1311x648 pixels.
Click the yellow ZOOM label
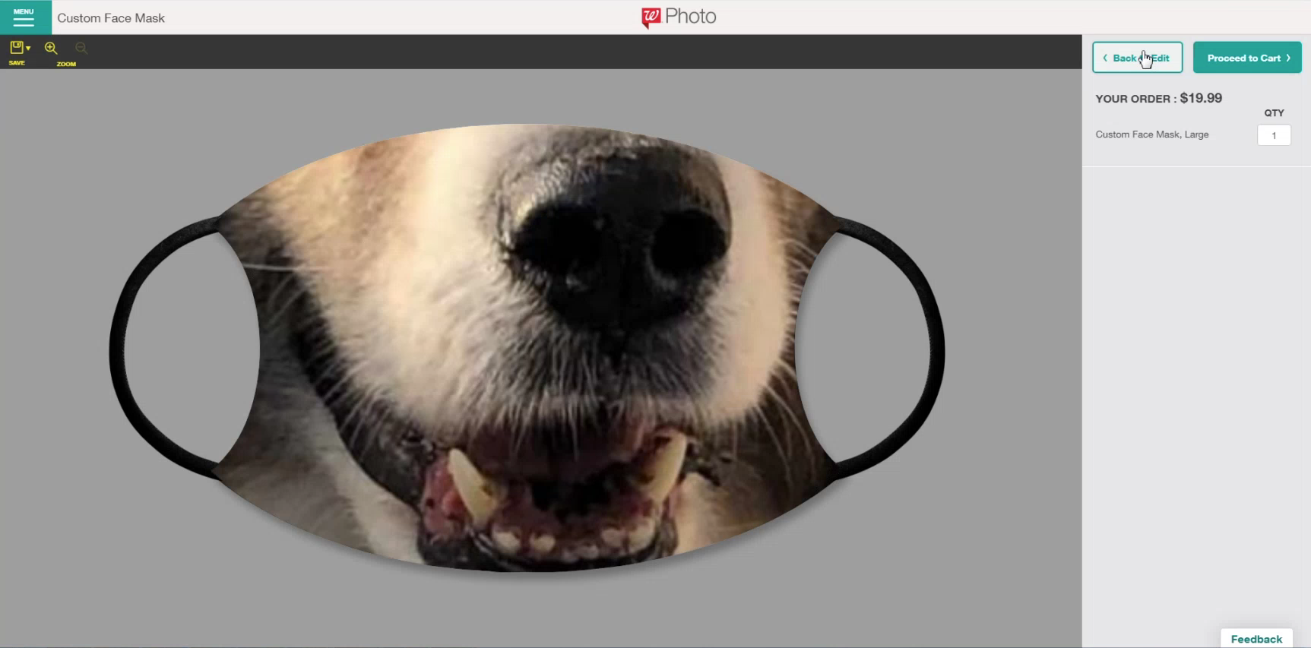(x=66, y=64)
